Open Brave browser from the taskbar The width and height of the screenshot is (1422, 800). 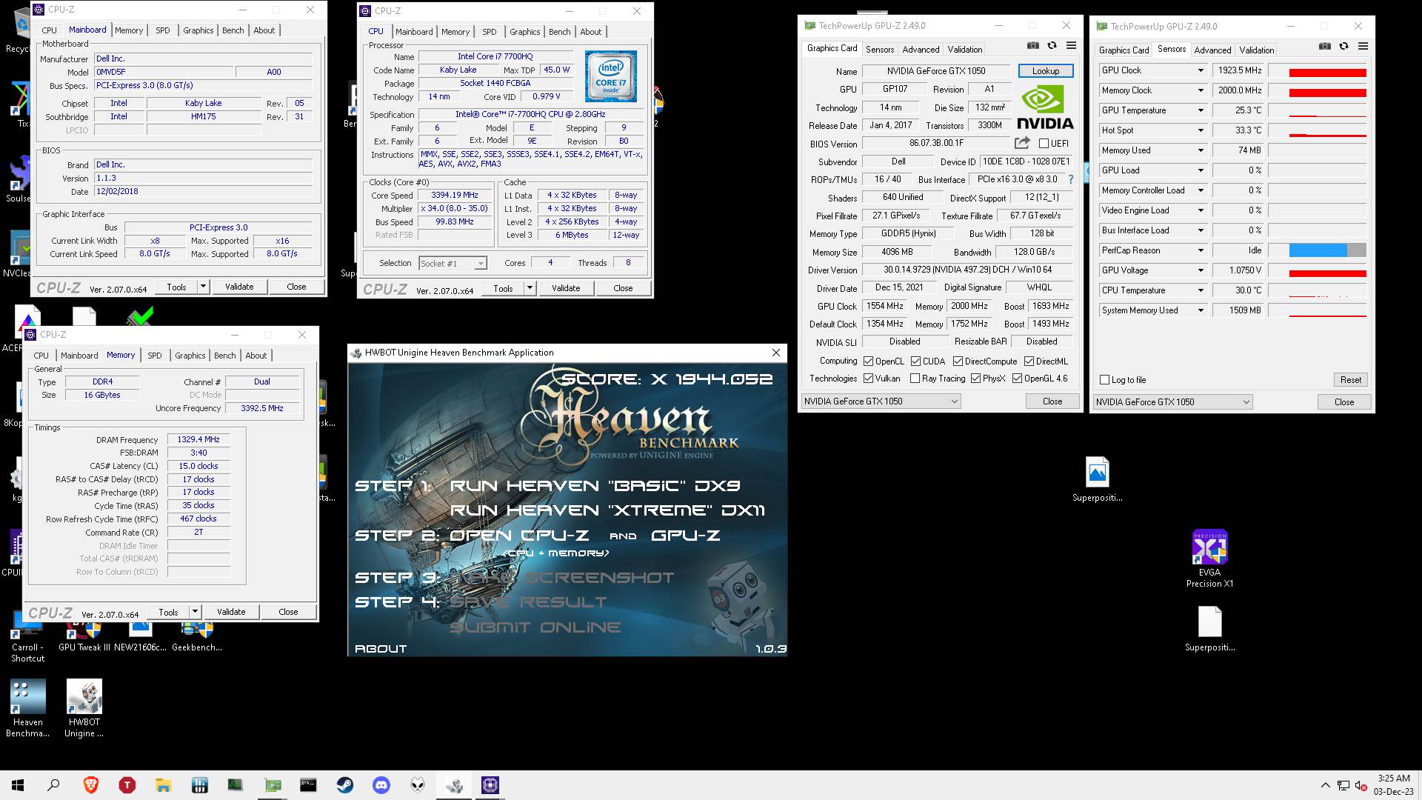click(x=91, y=785)
